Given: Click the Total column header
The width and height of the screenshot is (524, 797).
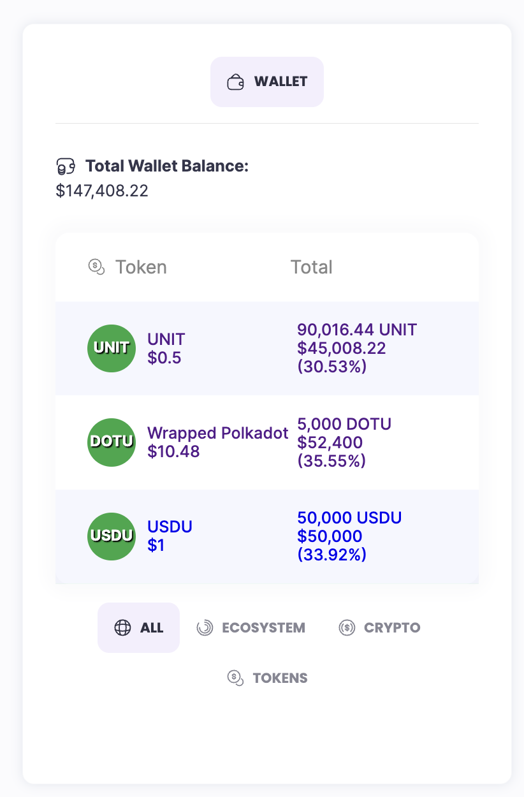Looking at the screenshot, I should [311, 267].
